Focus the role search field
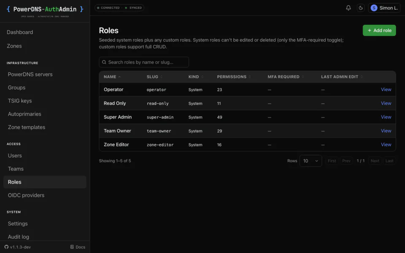 144,62
